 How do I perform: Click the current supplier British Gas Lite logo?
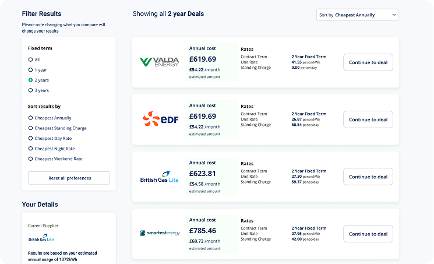[41, 238]
